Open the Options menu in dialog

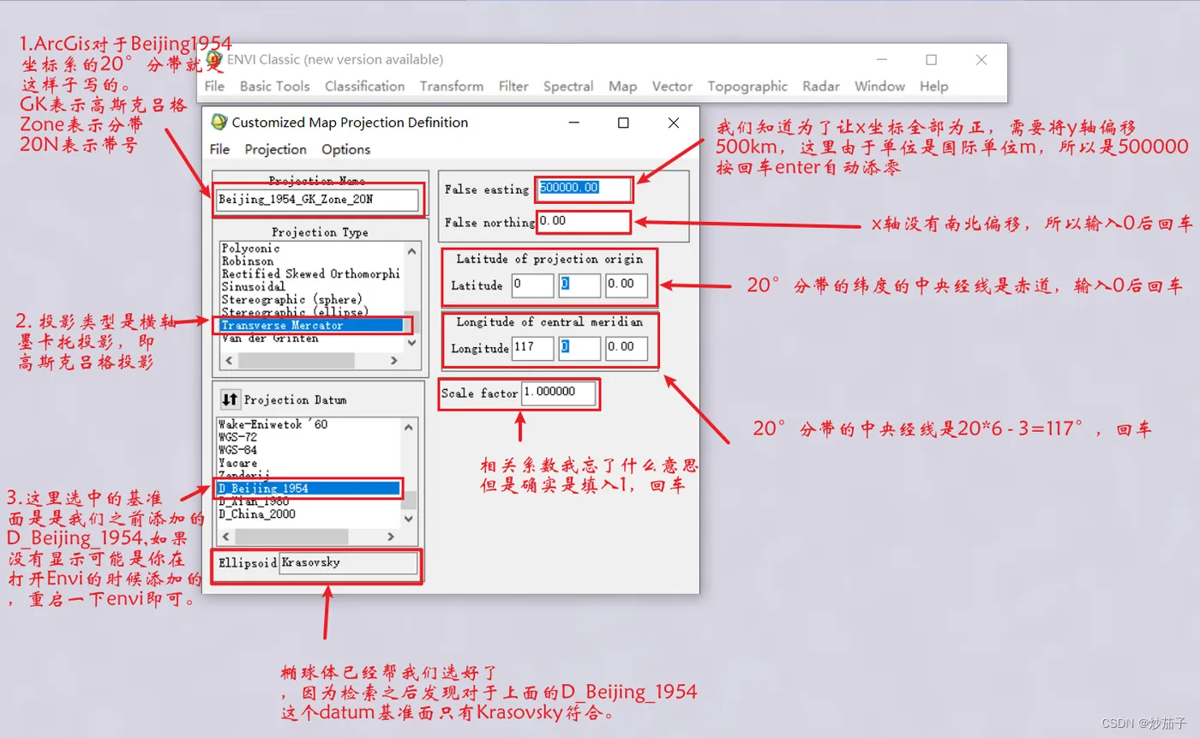[x=346, y=149]
